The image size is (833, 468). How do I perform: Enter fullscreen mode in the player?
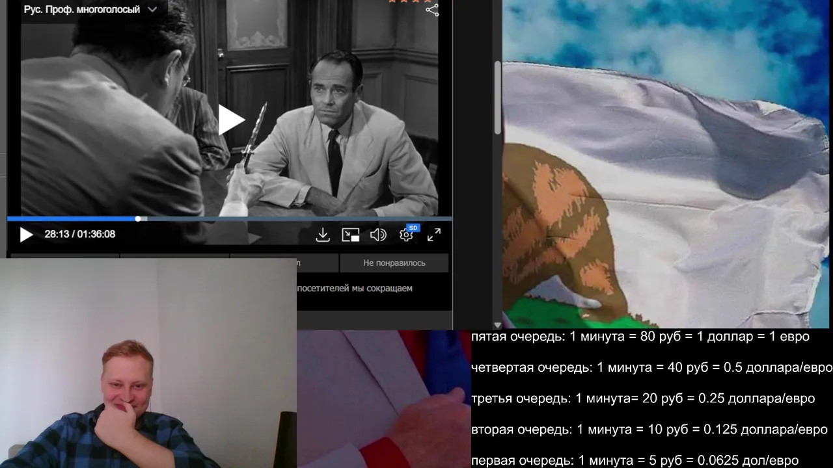click(x=434, y=235)
